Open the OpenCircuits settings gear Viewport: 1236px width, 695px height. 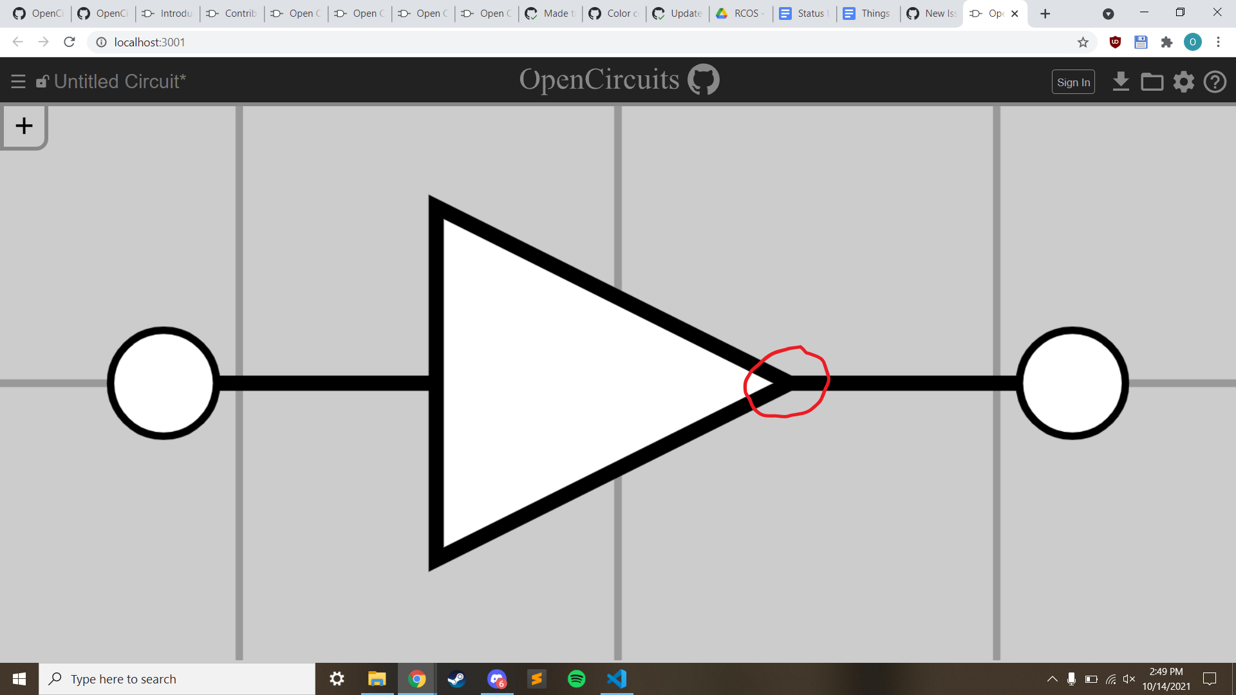[1184, 82]
